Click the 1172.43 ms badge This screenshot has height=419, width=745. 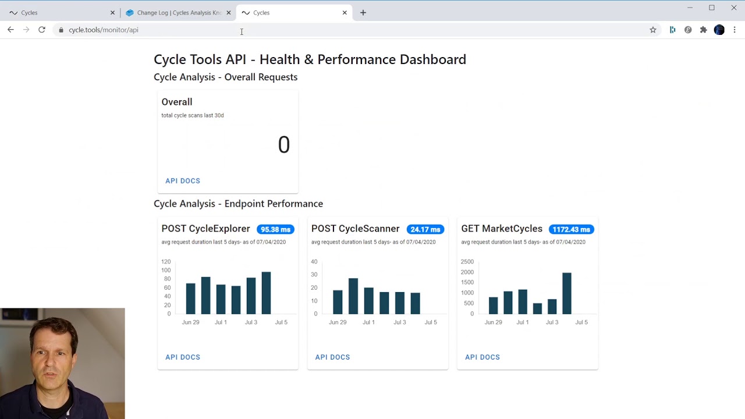pos(572,229)
